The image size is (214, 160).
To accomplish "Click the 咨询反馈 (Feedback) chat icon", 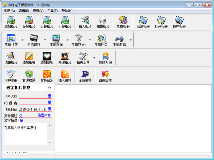I will tap(105, 74).
